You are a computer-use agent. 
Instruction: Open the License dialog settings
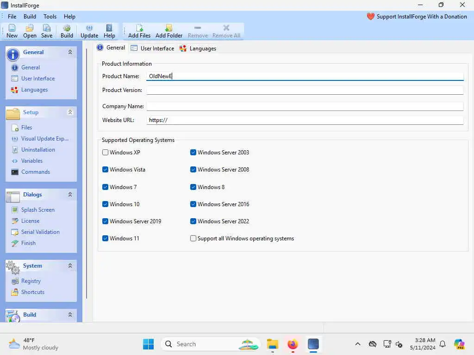(x=30, y=220)
